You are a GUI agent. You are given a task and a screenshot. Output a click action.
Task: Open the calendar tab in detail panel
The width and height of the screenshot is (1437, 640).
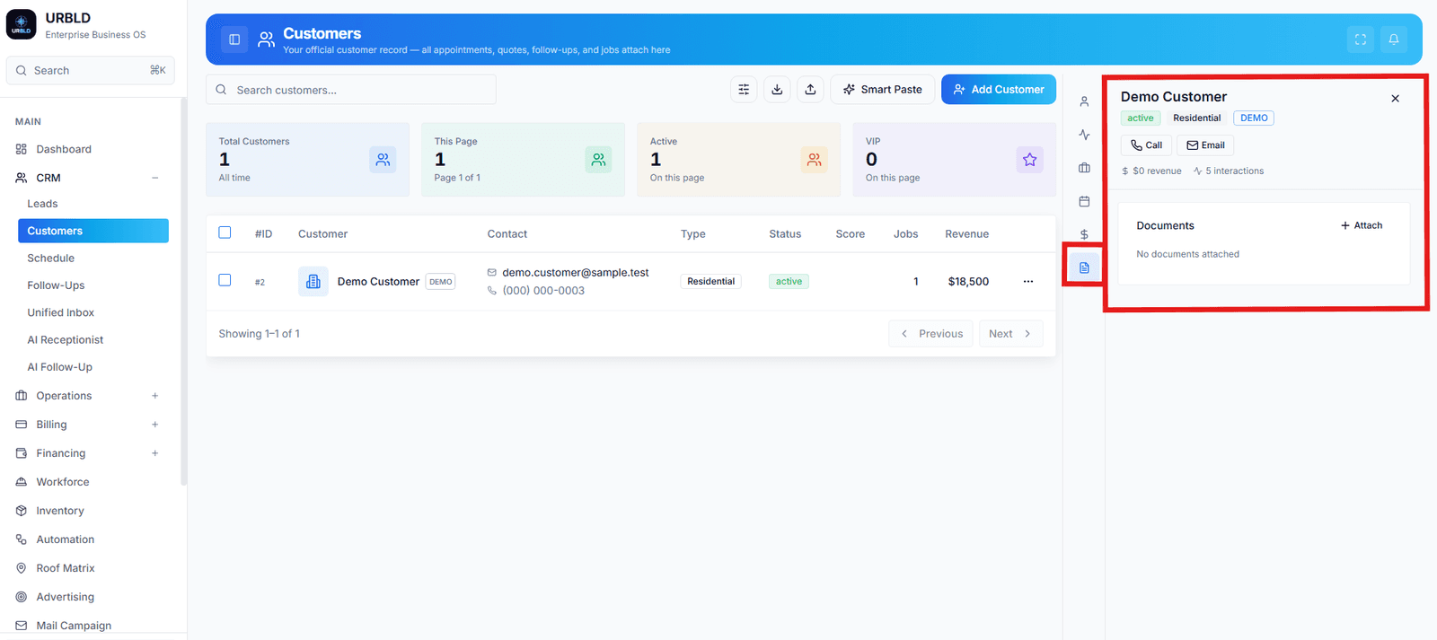(x=1084, y=201)
